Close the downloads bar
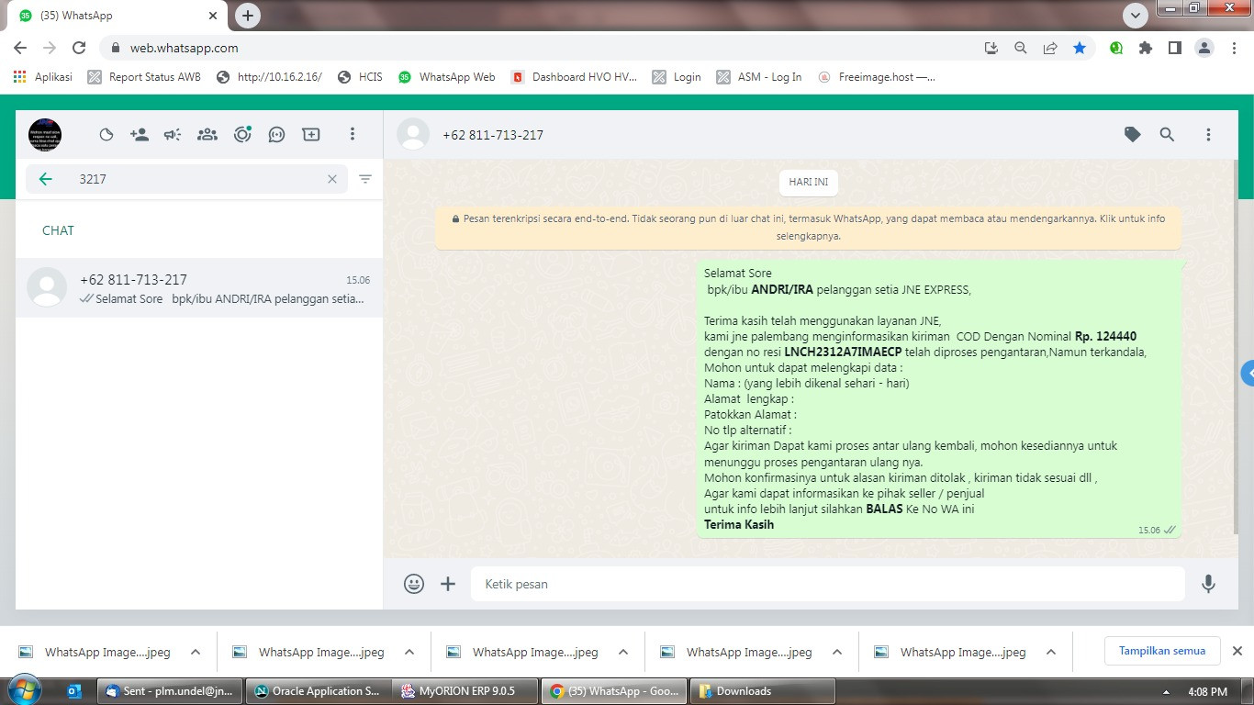Image resolution: width=1254 pixels, height=705 pixels. (1237, 651)
